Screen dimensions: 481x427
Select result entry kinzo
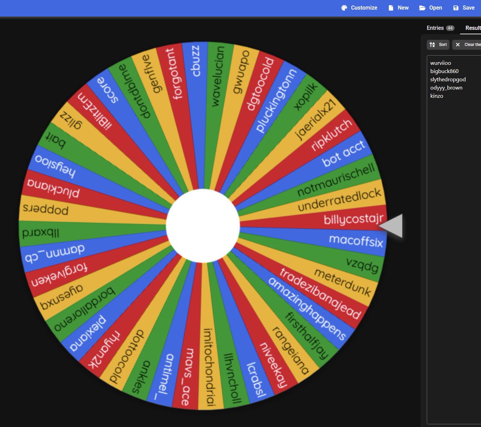[x=437, y=96]
